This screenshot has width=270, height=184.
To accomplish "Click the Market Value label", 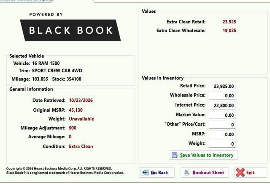I will [x=191, y=115].
